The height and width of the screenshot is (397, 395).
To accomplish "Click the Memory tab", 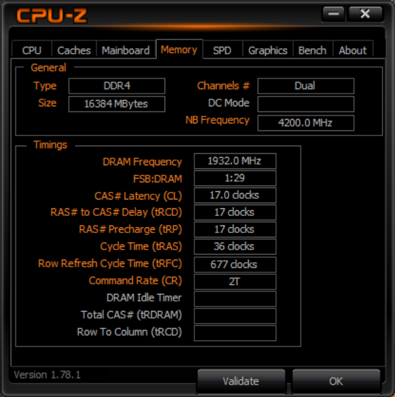I will tap(179, 49).
